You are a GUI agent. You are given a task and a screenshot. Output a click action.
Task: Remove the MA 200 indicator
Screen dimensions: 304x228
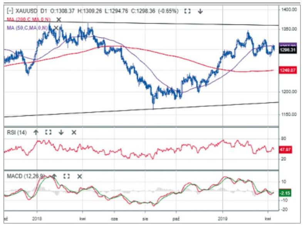59,19
